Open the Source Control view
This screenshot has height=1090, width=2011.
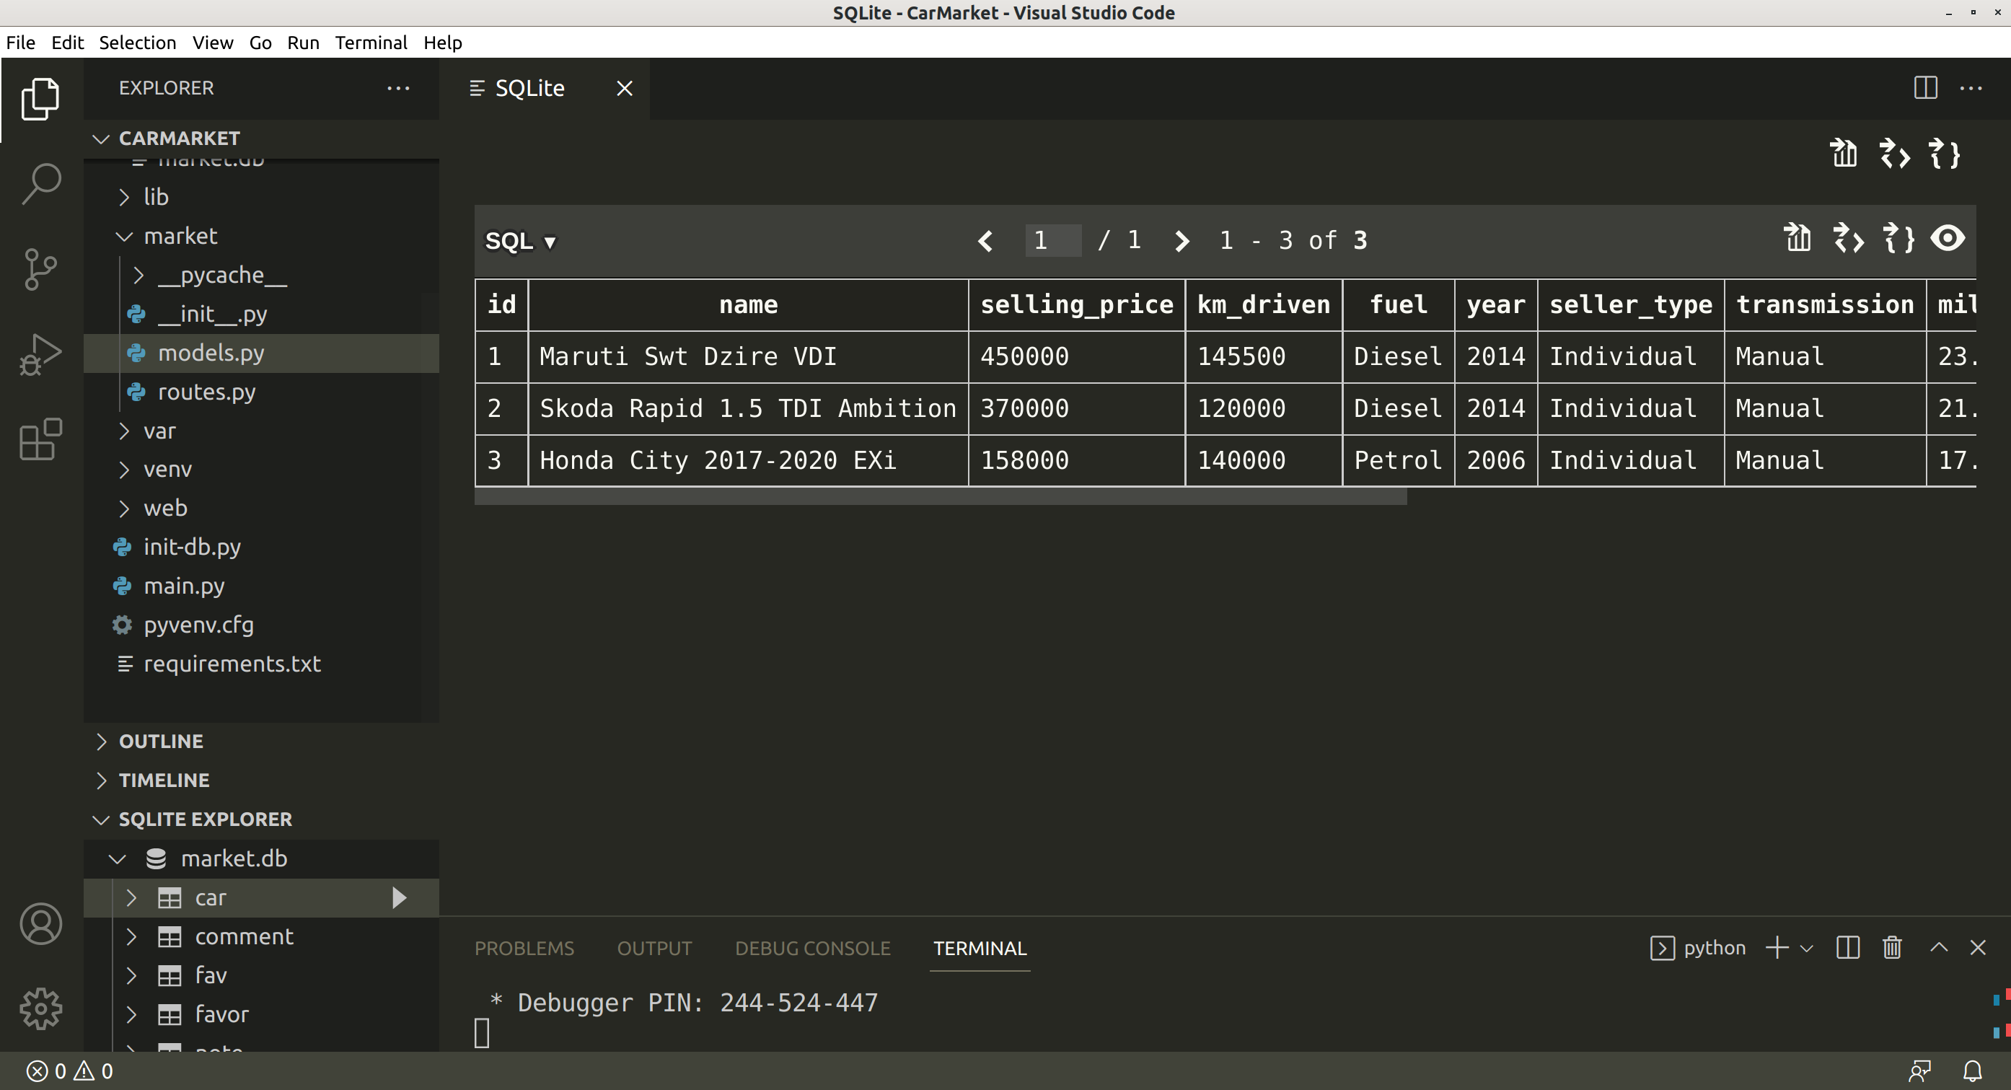tap(40, 269)
